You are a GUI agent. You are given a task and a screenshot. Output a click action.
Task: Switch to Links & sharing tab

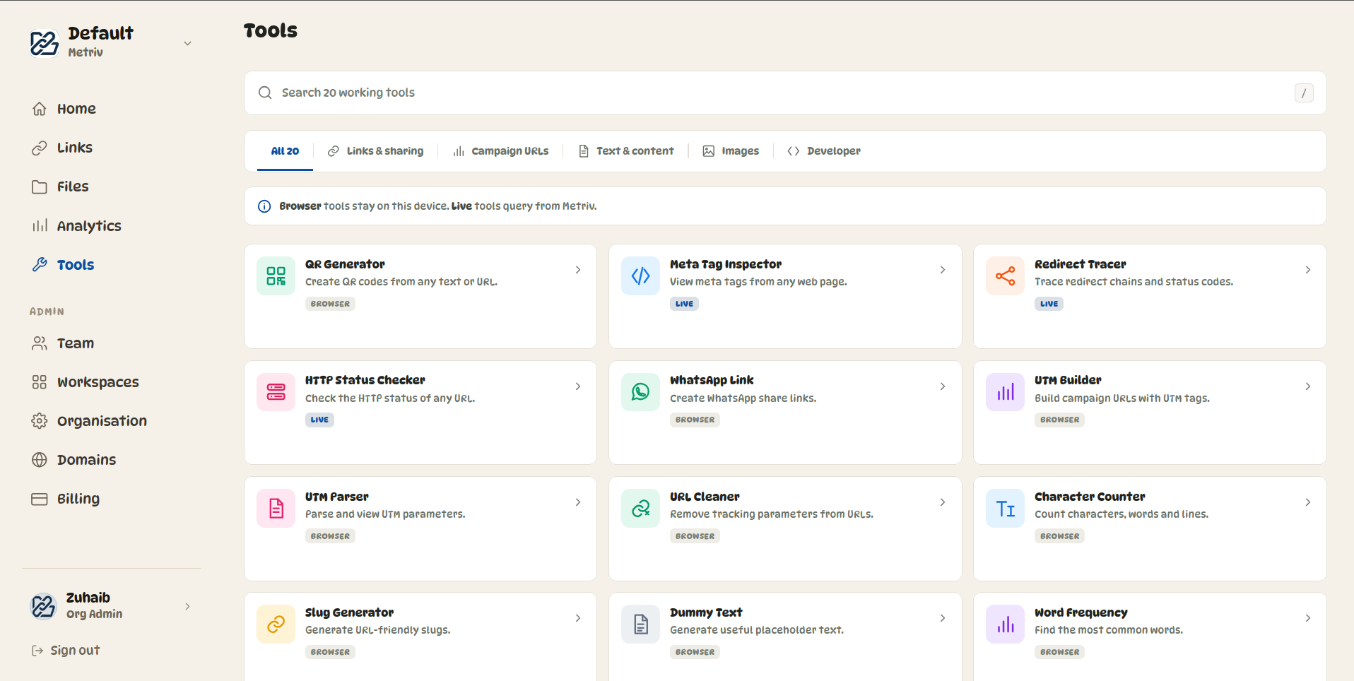375,151
